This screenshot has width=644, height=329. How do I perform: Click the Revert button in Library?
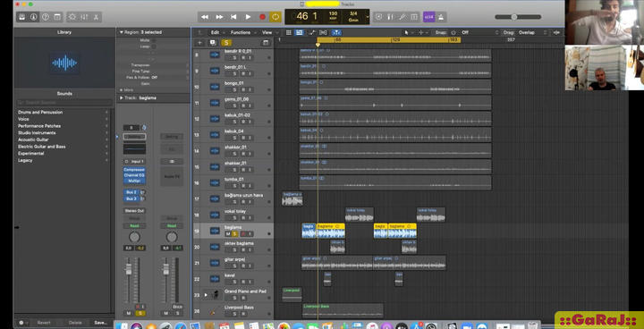(44, 323)
